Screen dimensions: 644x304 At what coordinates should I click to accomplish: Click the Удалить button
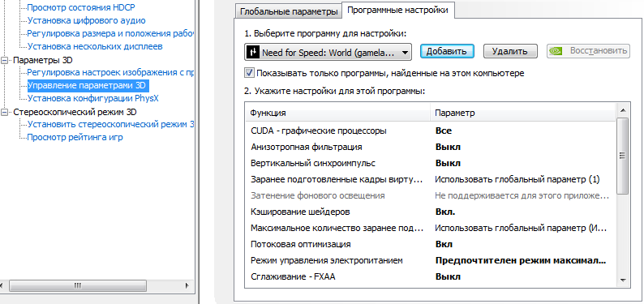(510, 51)
